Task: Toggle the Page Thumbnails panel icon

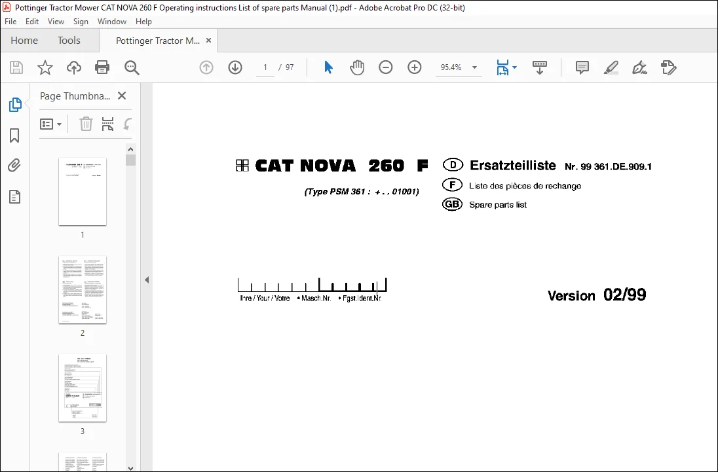Action: (14, 105)
